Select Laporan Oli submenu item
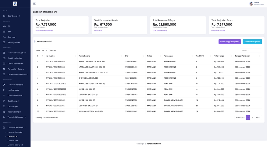Image resolution: width=267 pixels, height=147 pixels. click(13, 136)
